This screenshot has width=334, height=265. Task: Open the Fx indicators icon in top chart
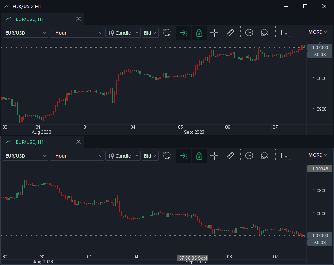284,33
